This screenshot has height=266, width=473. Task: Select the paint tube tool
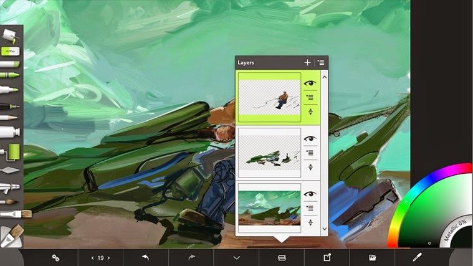[x=9, y=132]
